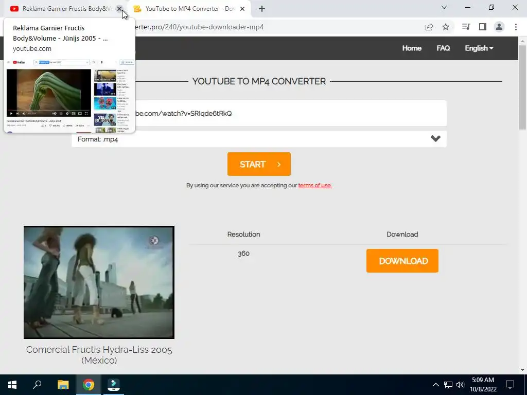Open a new browser tab

point(262,9)
